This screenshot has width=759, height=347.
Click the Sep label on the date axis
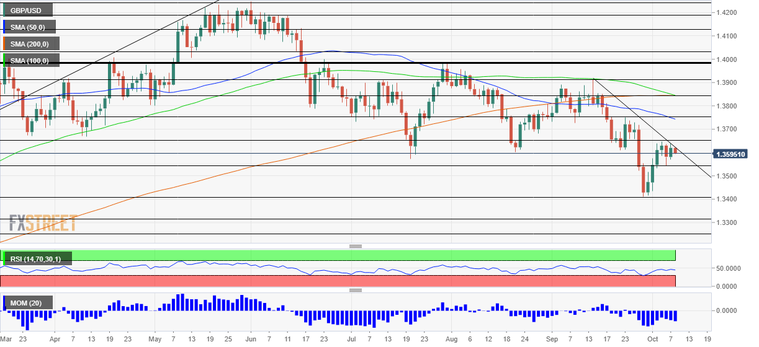(x=552, y=340)
